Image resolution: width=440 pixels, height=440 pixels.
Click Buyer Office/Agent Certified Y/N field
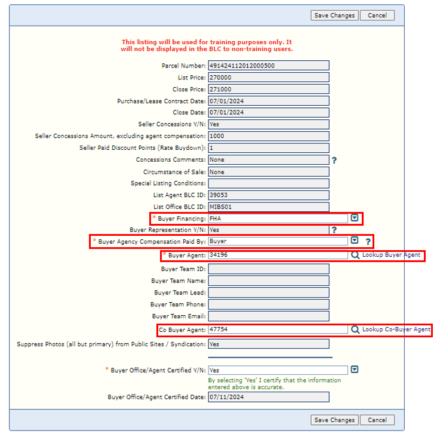pyautogui.click(x=278, y=370)
